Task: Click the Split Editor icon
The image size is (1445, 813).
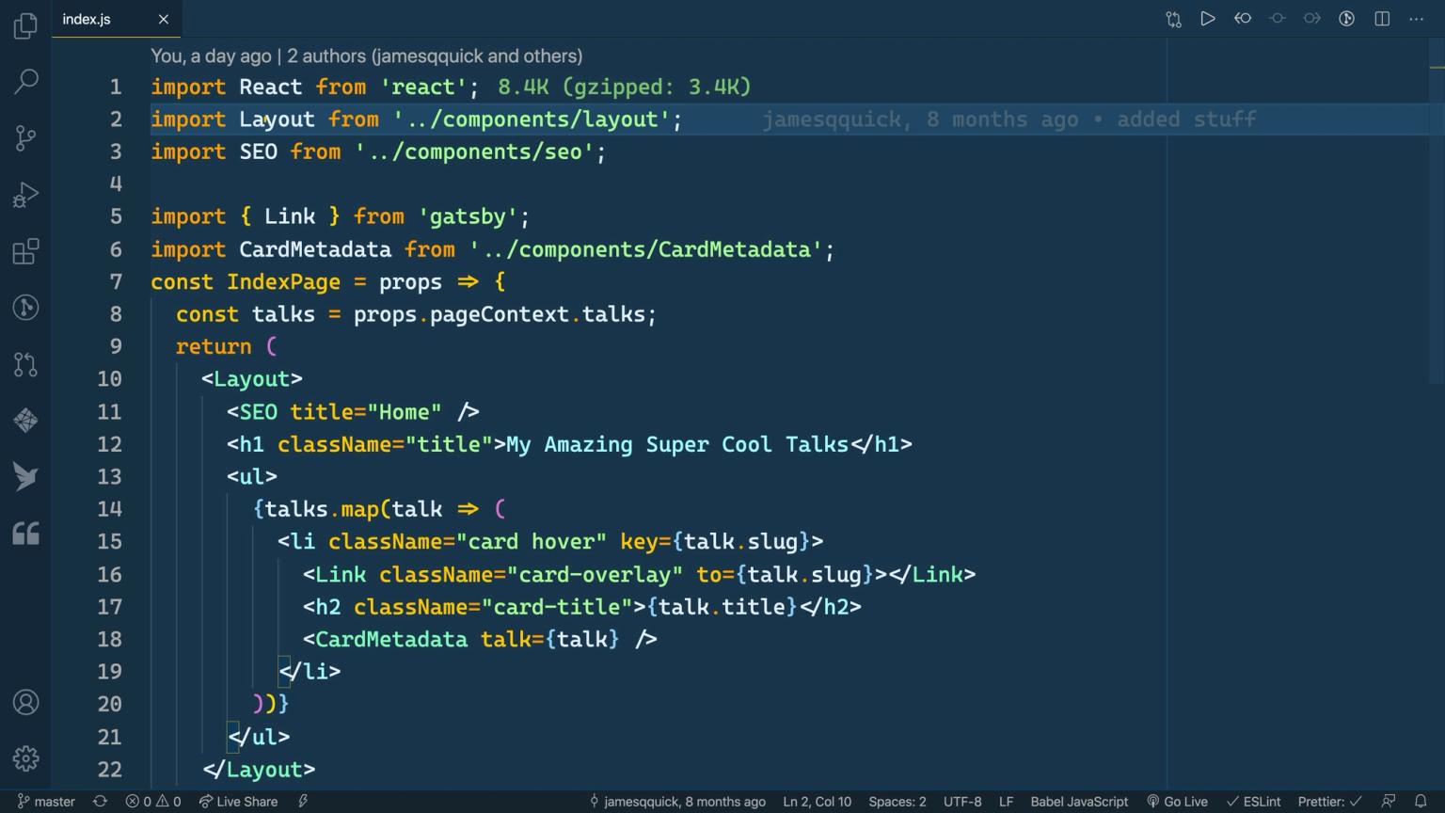Action: pyautogui.click(x=1381, y=18)
